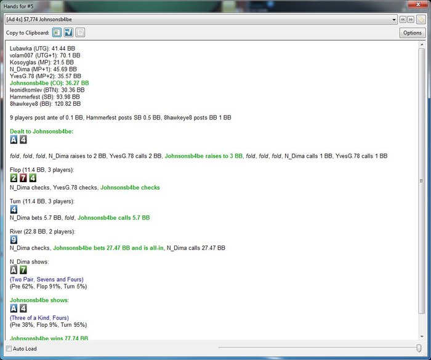Click the 'Dealt to Johnsonsb4be:' heading
431x360 pixels.
(41, 131)
